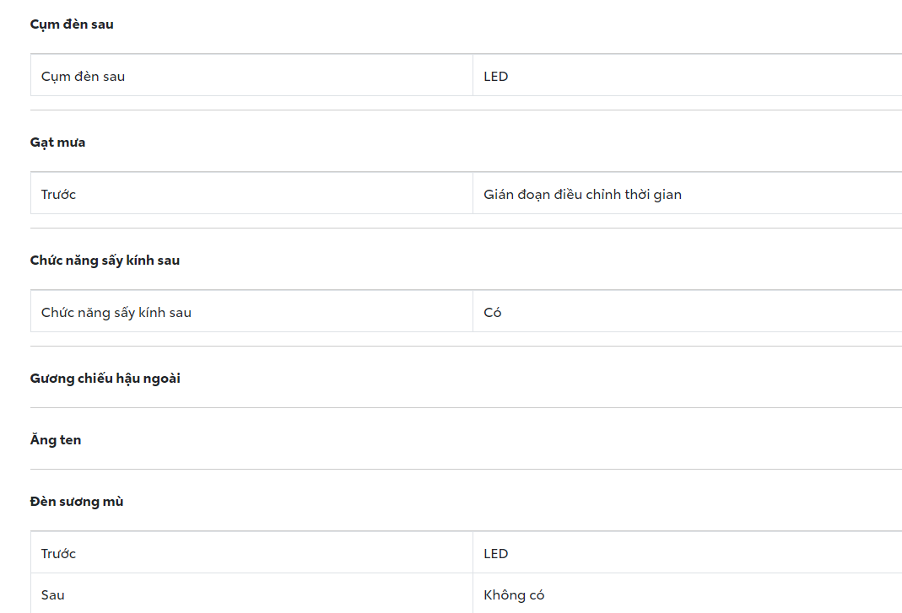
Task: Collapse the Gạt mưa section heading
Action: point(57,142)
